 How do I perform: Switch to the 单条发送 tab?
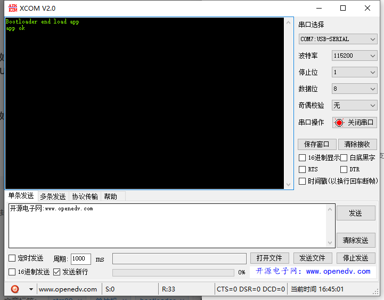click(21, 196)
